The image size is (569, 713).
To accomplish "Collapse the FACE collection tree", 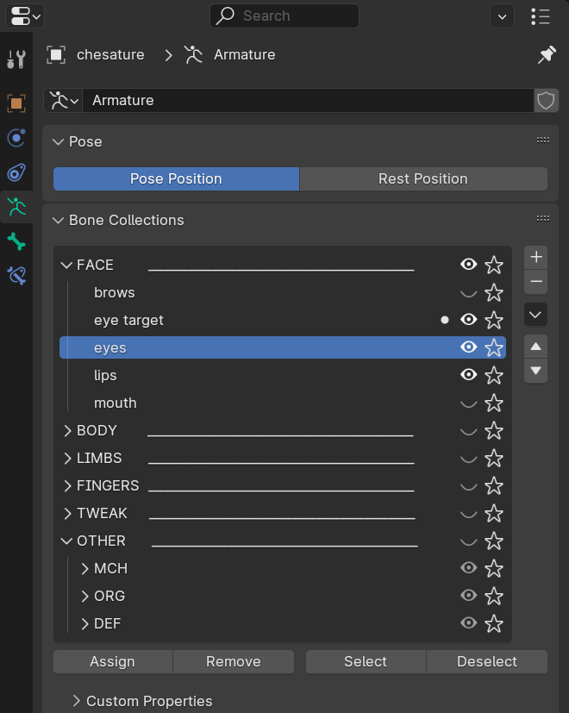I will point(67,266).
